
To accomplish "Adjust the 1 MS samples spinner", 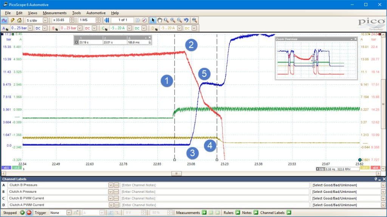I will coord(98,20).
